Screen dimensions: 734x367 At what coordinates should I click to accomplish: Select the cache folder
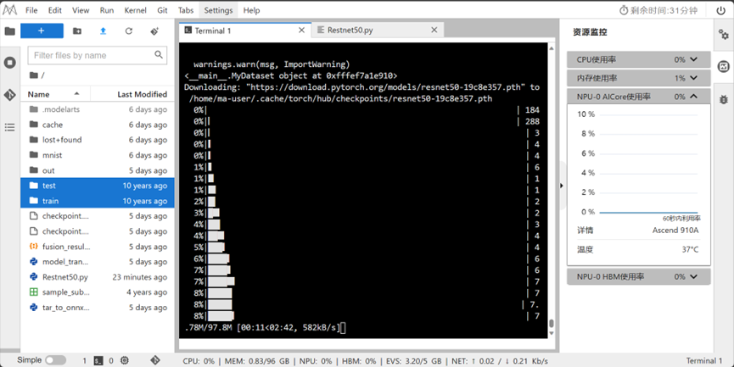click(98, 125)
